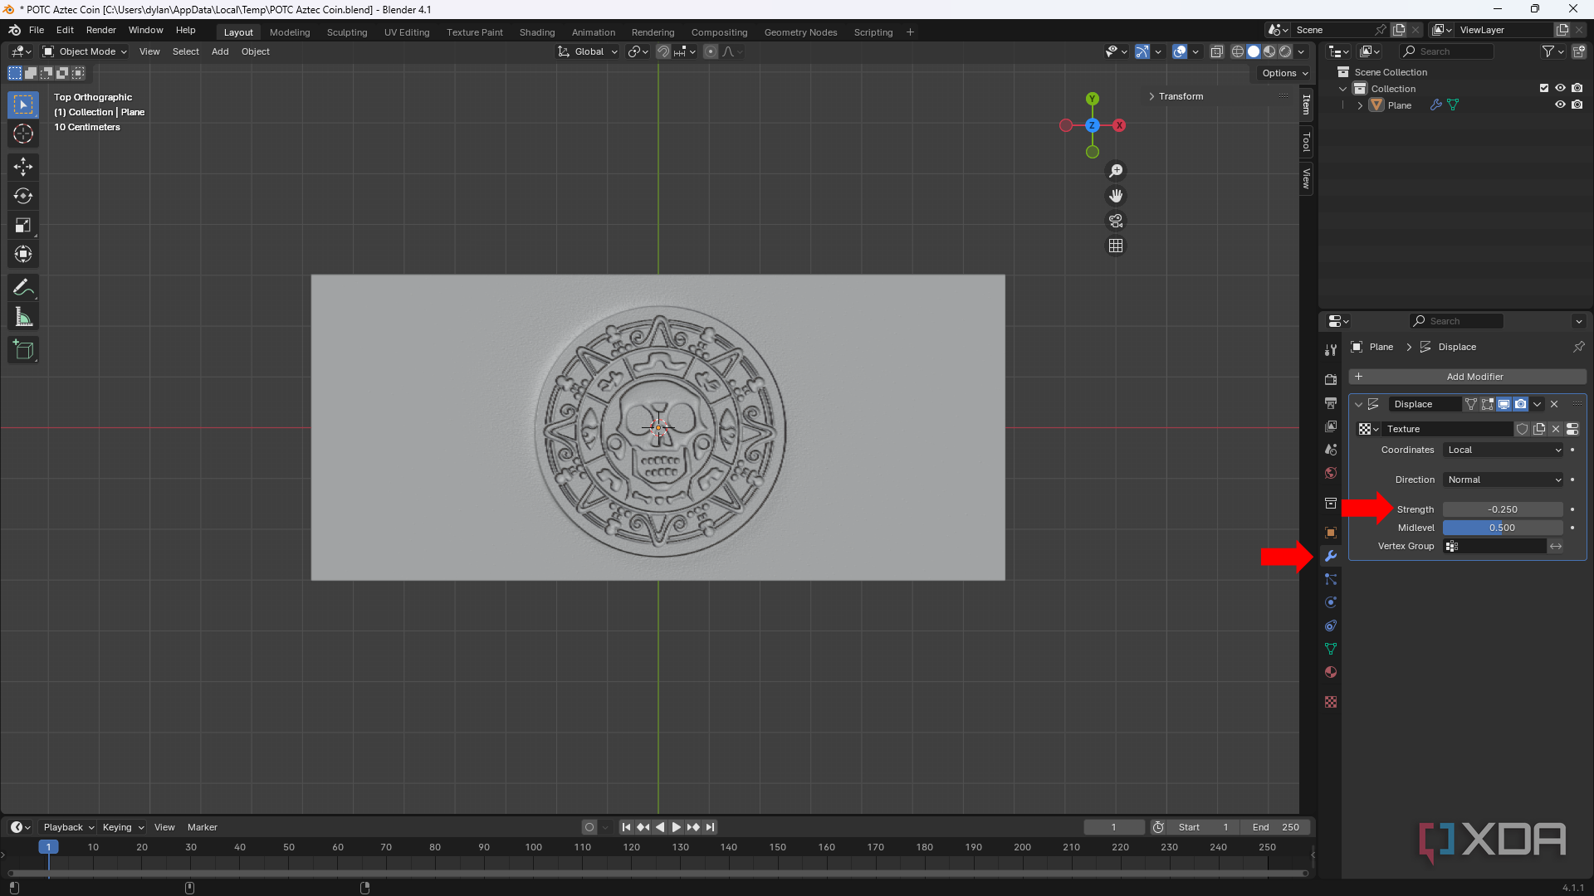Viewport: 1594px width, 896px height.
Task: Toggle viewport visibility of the Plane object
Action: (x=1561, y=105)
